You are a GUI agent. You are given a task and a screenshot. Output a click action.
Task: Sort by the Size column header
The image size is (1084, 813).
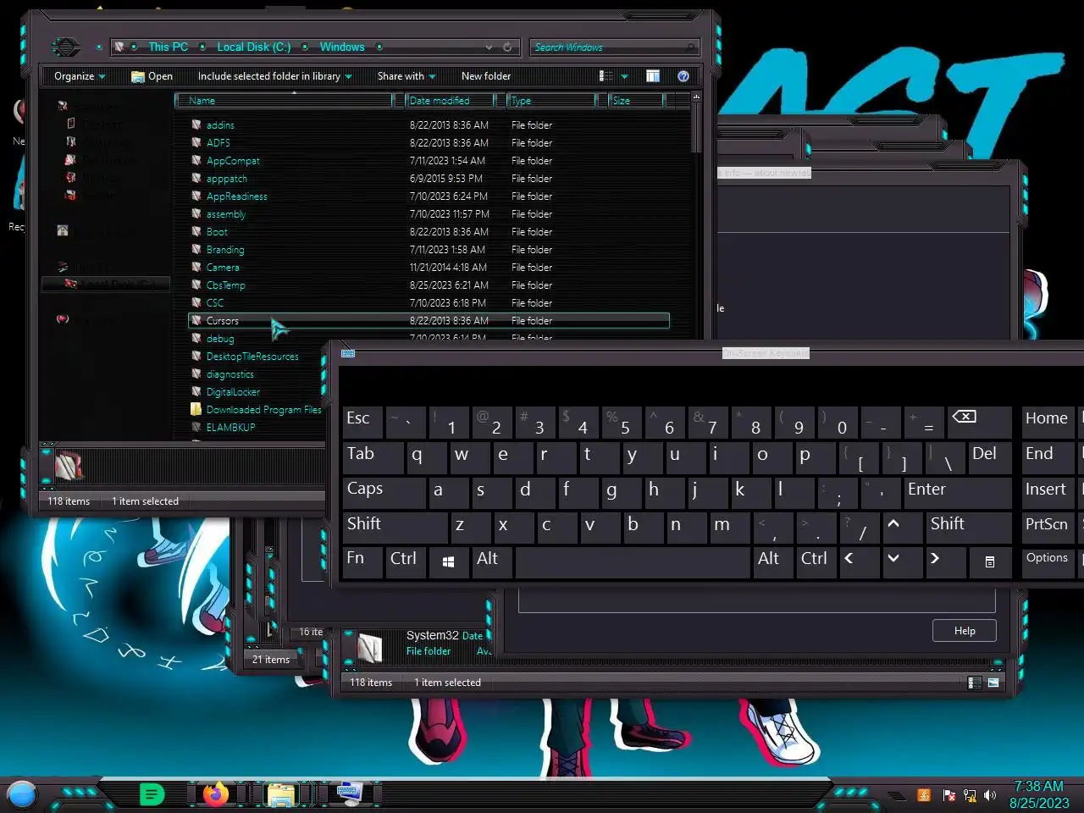coord(637,101)
